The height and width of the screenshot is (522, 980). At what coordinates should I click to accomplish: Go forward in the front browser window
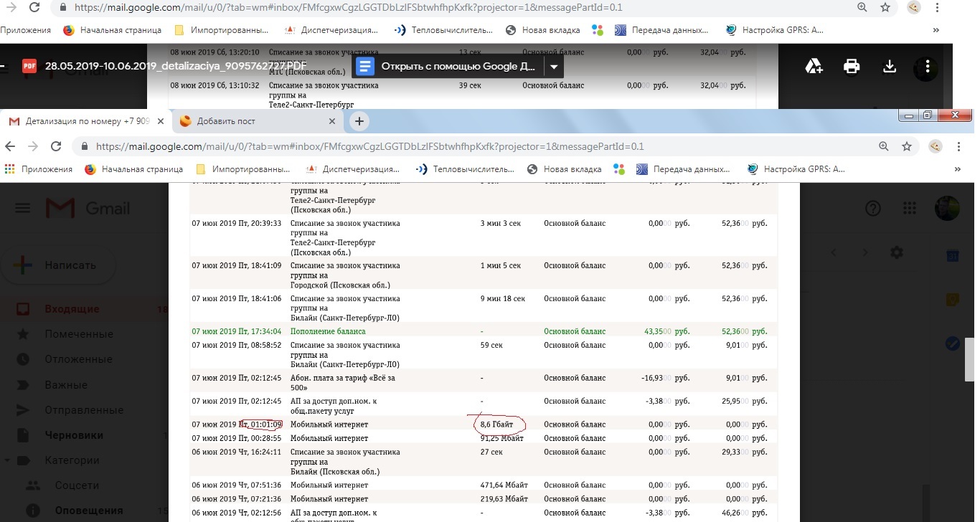point(33,146)
